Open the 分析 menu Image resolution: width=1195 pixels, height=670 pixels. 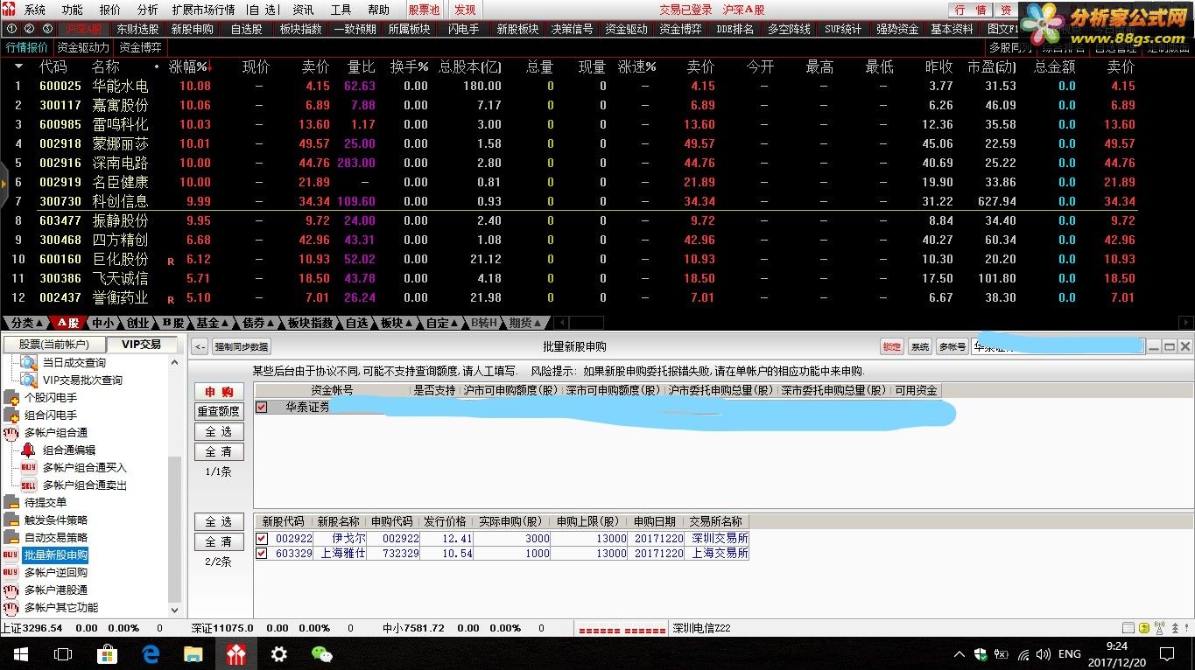point(148,10)
